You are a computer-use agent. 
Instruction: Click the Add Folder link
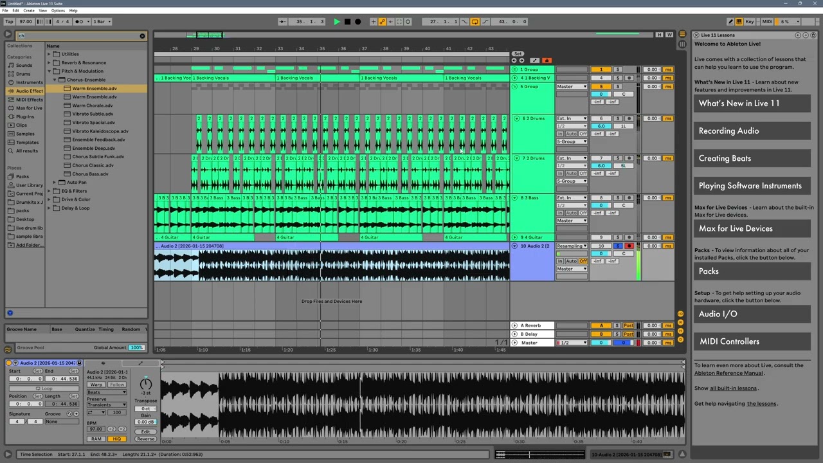coord(30,245)
